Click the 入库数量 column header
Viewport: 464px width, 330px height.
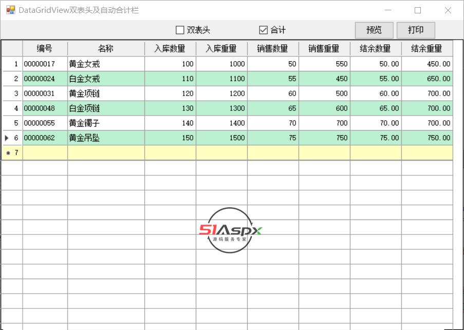(170, 48)
